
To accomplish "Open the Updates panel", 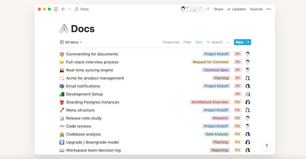I will pos(236,9).
